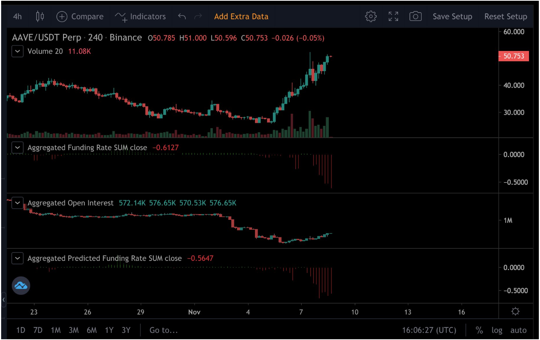This screenshot has height=340, width=540.
Task: Toggle percent scale mode
Action: 479,330
